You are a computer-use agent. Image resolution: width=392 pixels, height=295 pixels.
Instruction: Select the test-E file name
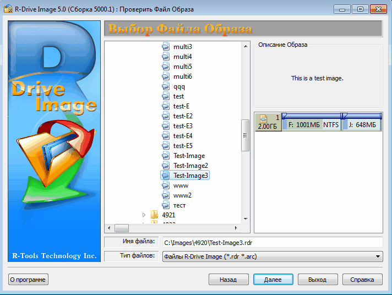point(181,106)
